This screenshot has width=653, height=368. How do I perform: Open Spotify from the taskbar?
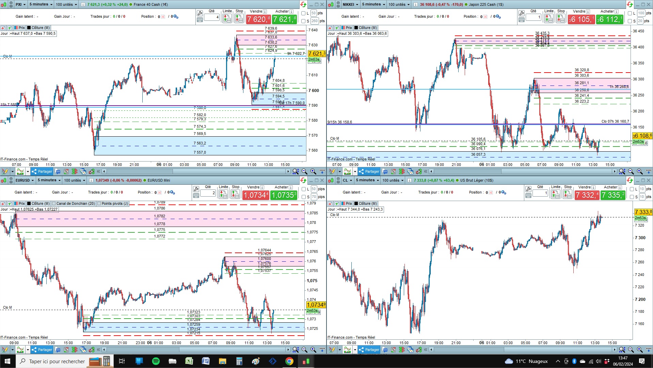(156, 361)
